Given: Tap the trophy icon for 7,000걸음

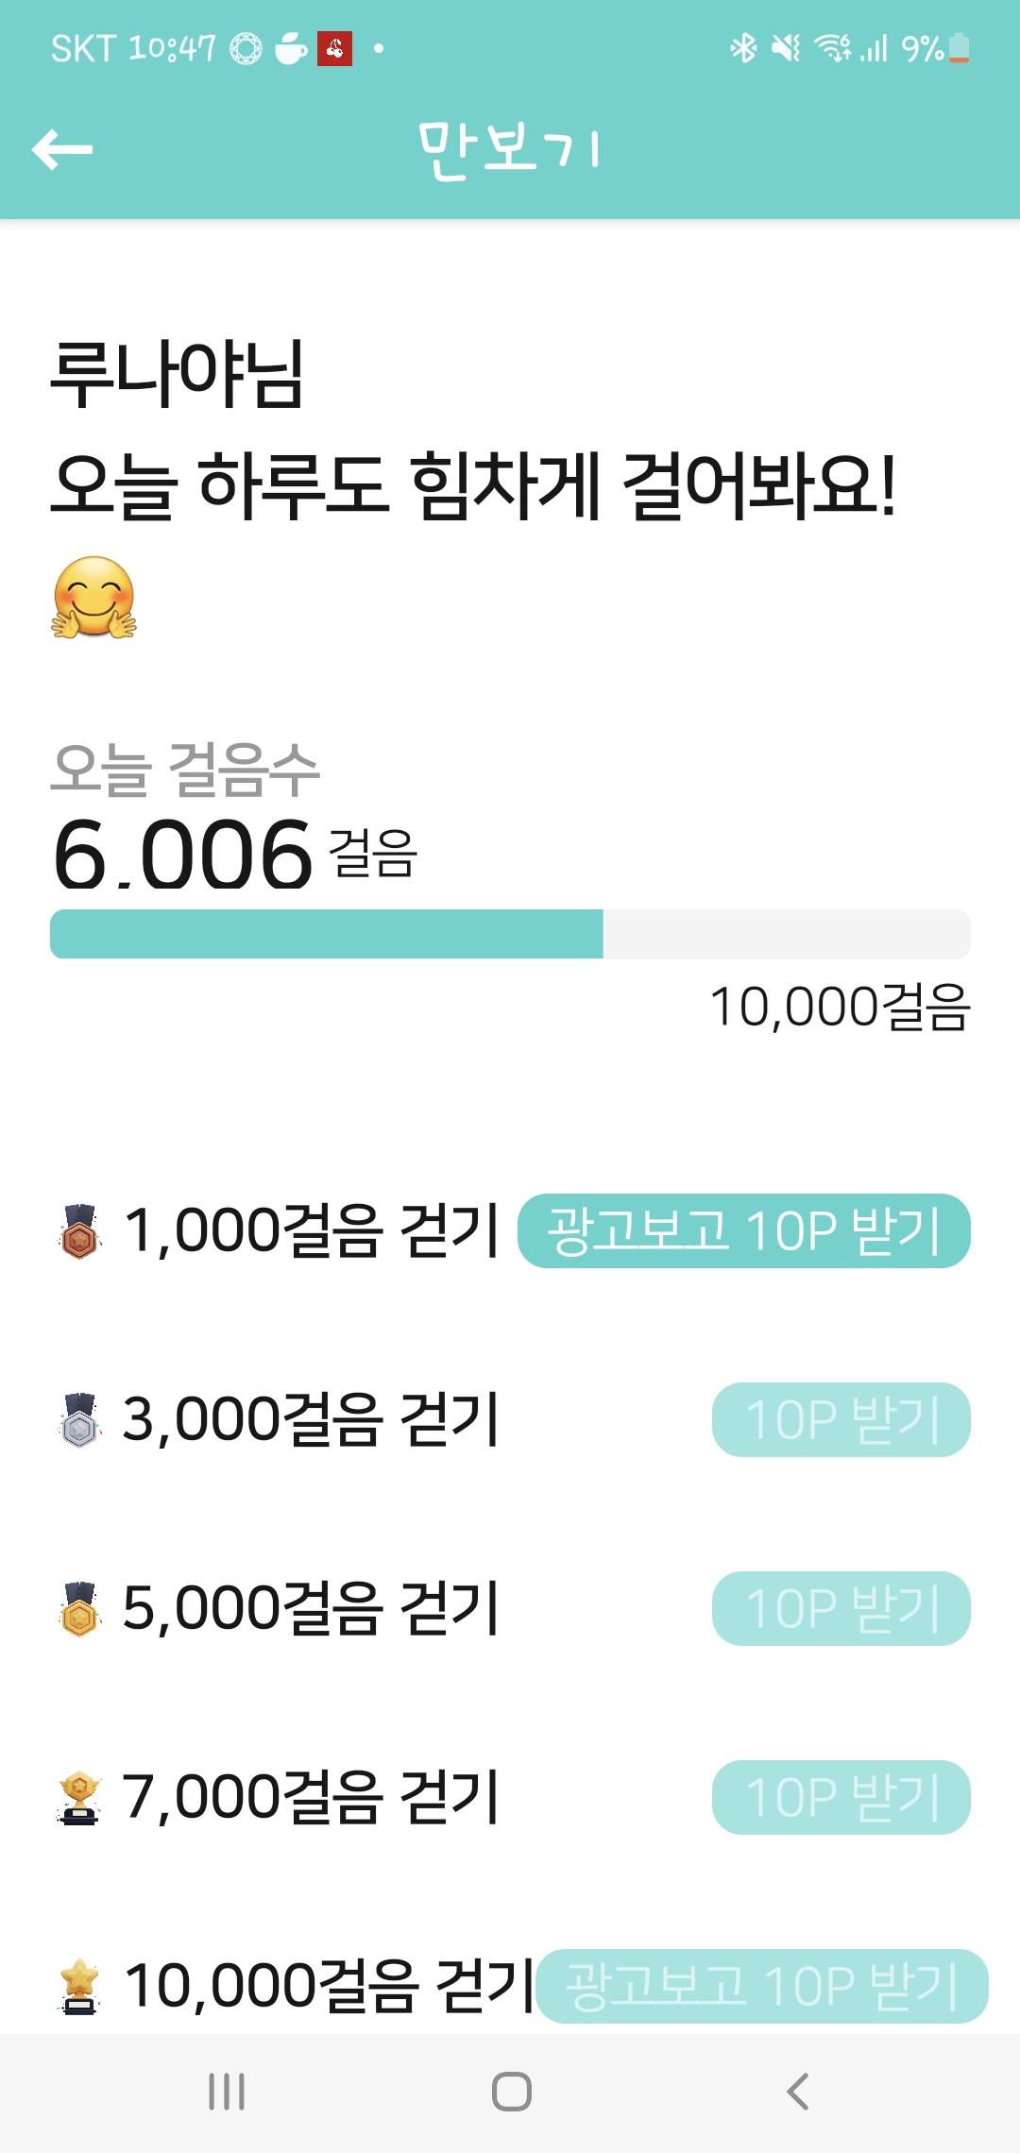Looking at the screenshot, I should coord(80,1797).
